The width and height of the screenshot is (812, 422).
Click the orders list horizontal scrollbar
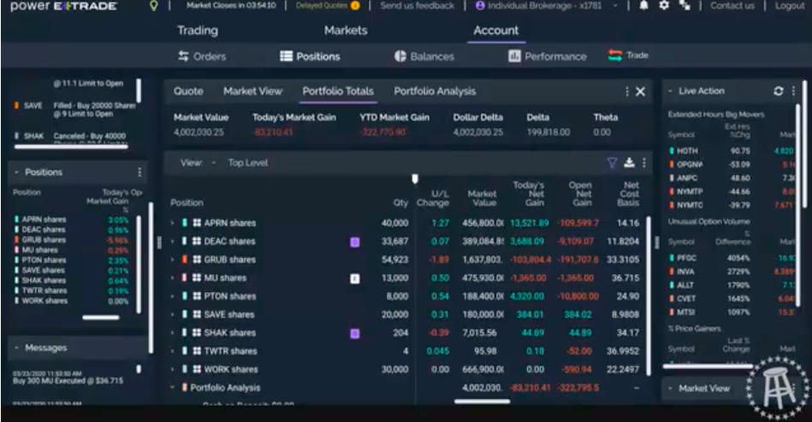[x=71, y=147]
